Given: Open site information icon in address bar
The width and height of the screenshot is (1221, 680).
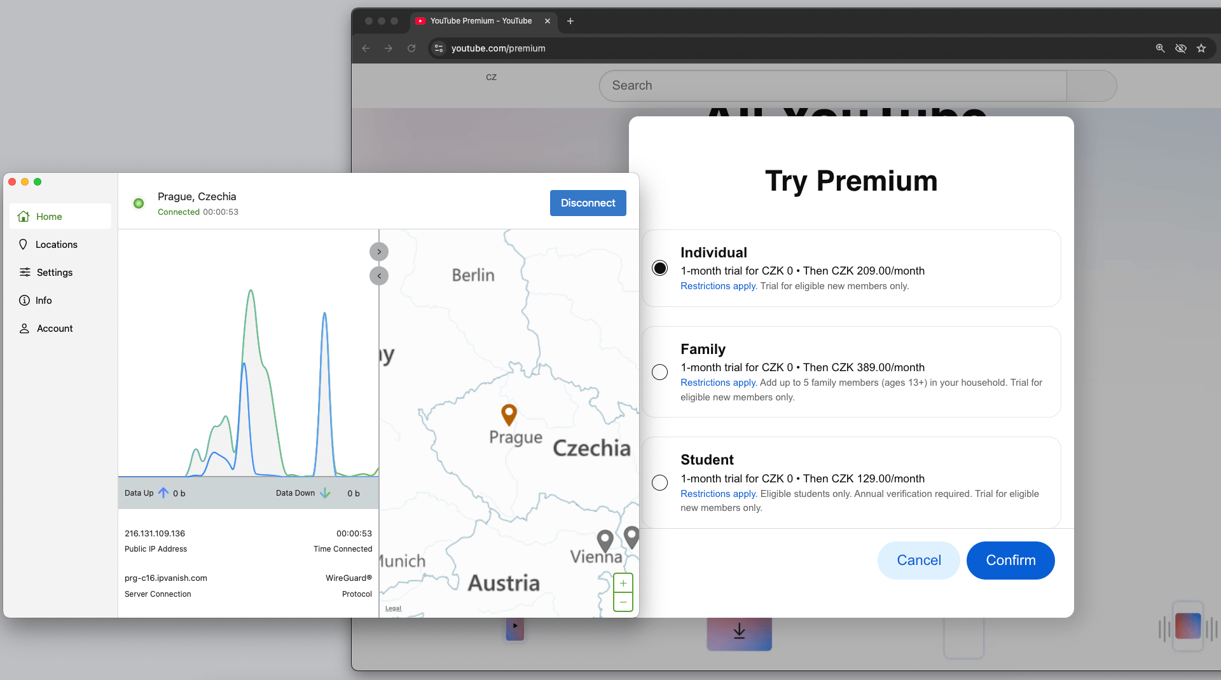Looking at the screenshot, I should [439, 48].
